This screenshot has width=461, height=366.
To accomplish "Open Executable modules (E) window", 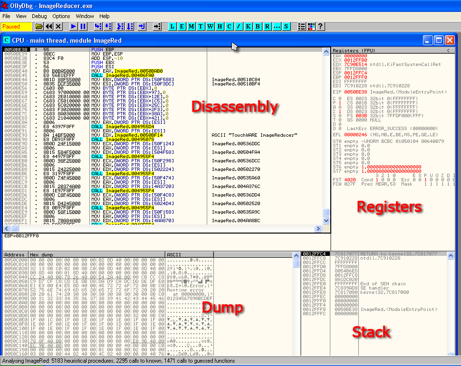I will (x=182, y=27).
